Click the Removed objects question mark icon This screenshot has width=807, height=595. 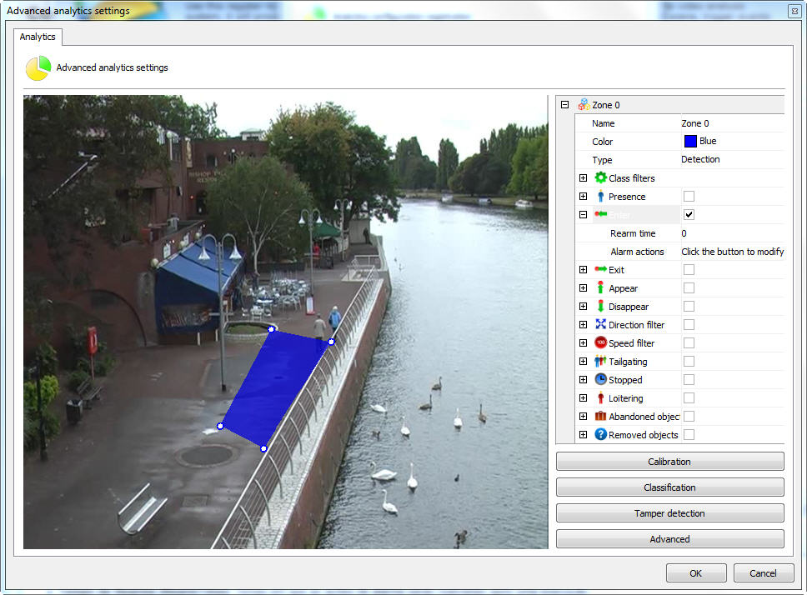pos(600,434)
